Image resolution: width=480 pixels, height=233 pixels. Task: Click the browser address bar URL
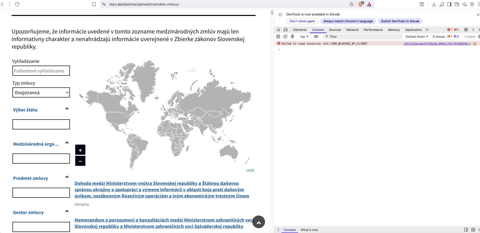144,4
